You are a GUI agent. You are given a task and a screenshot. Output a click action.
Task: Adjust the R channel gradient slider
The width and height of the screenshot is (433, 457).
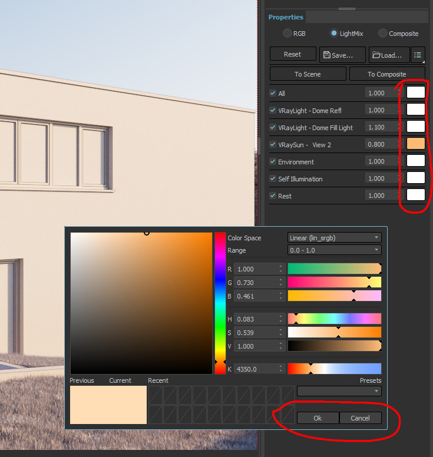coord(335,269)
